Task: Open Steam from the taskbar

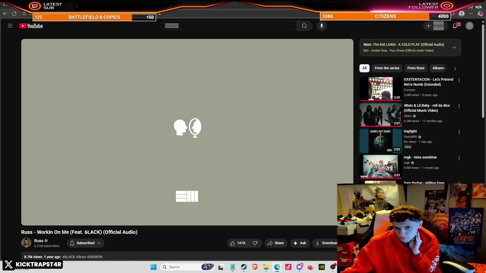Action: click(243, 267)
